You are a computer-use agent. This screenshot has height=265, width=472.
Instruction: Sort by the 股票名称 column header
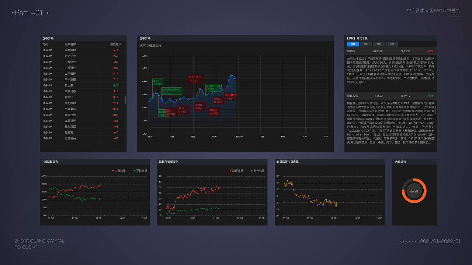click(70, 44)
